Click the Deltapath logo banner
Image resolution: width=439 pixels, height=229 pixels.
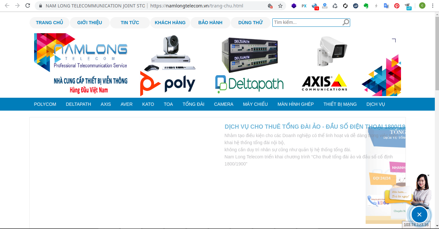point(249,85)
